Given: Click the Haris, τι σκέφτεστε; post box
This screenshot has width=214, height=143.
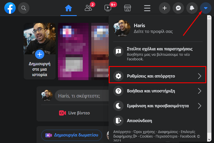Looking at the screenshot, I should pos(82,96).
